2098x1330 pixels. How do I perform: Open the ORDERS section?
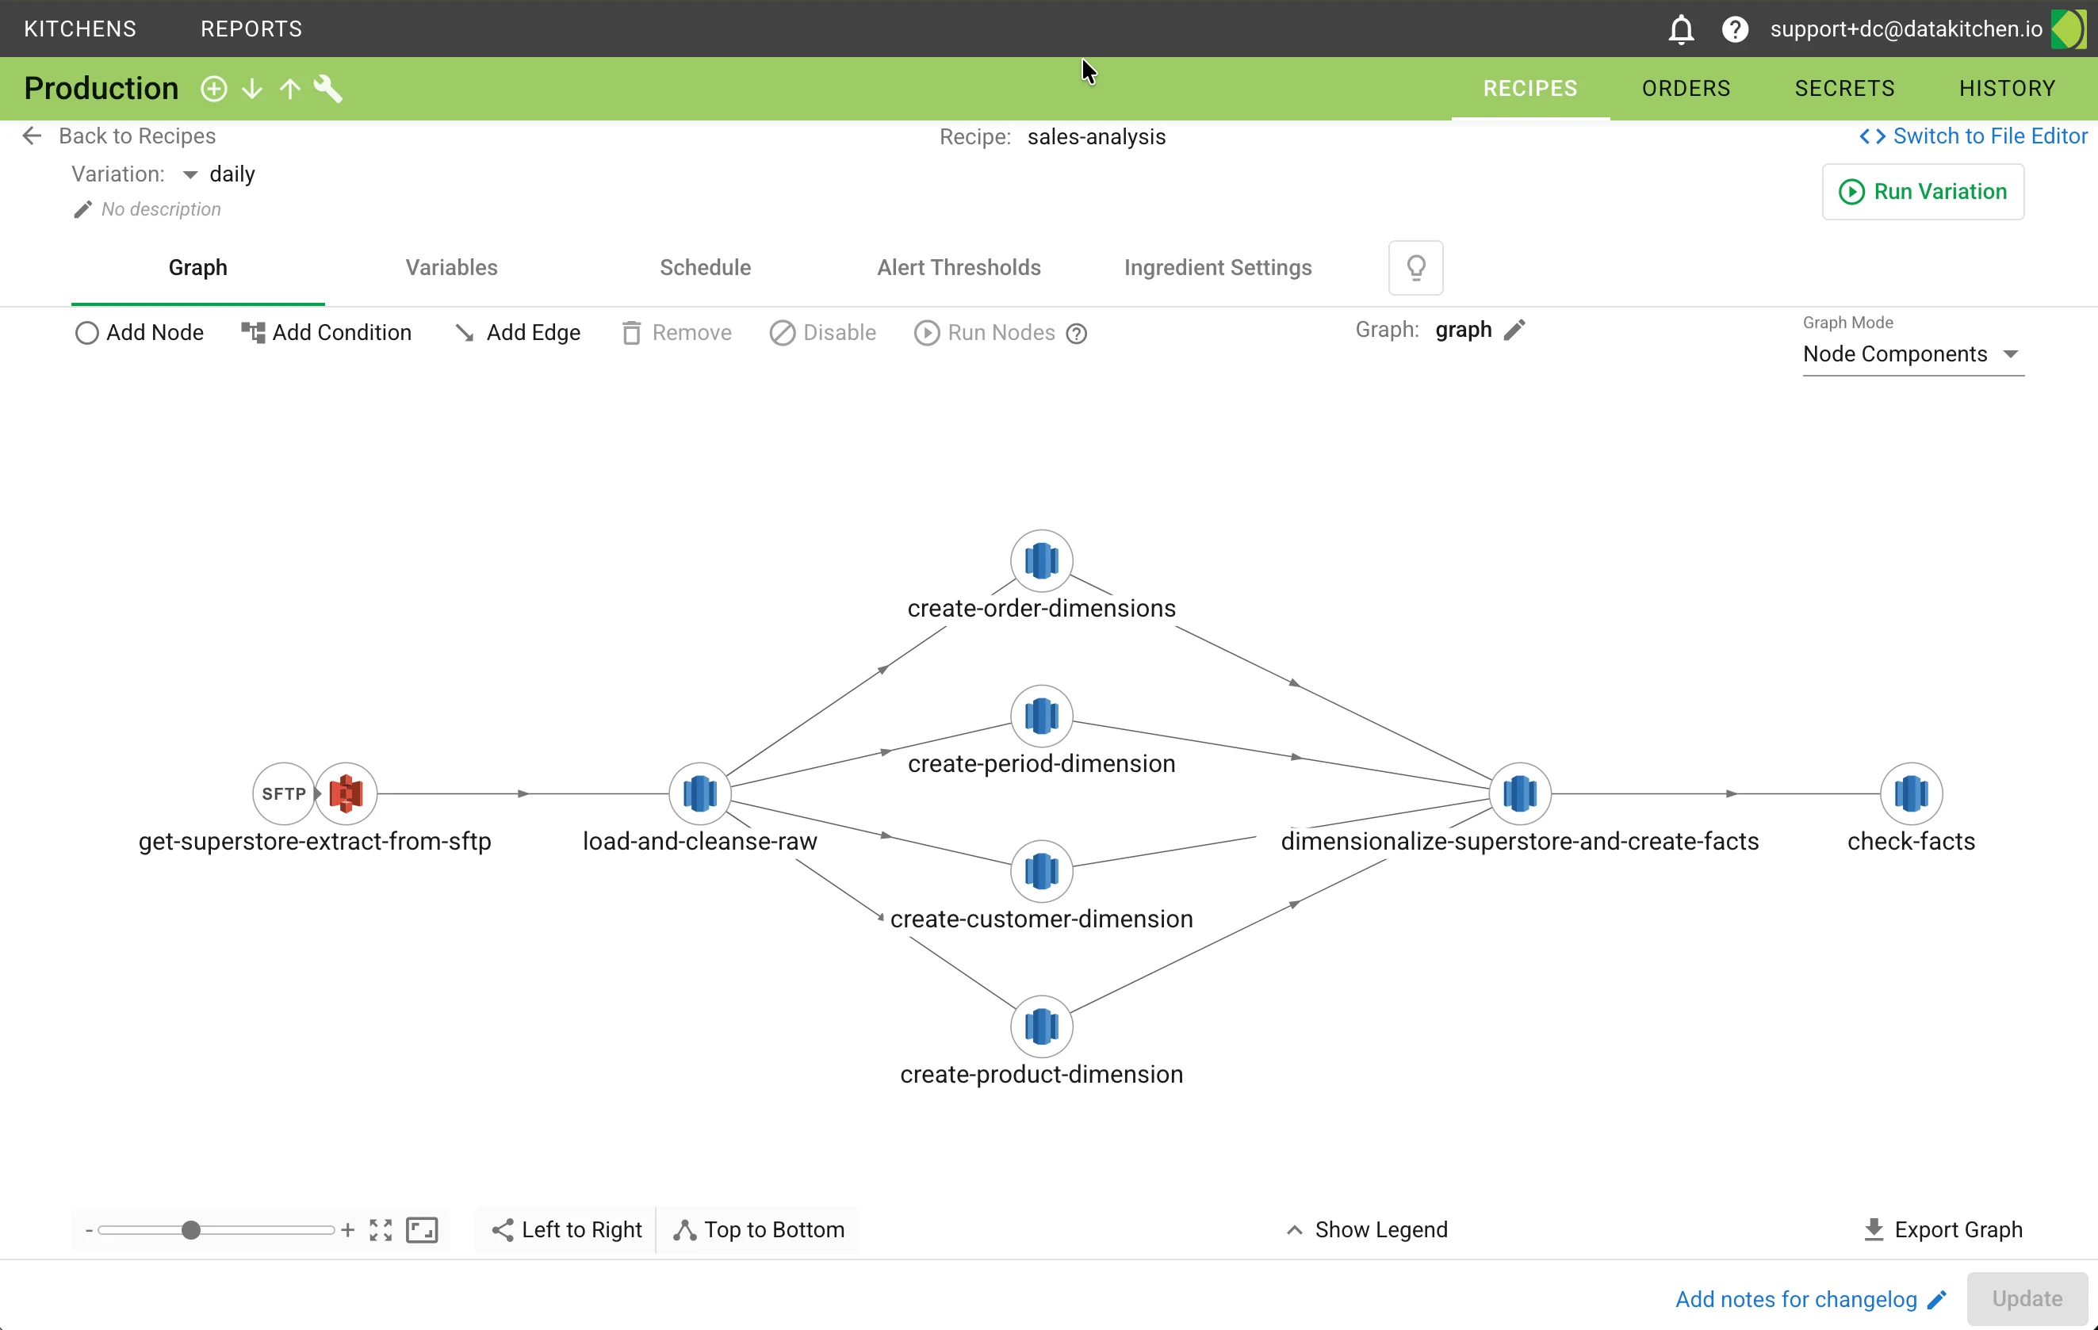point(1685,88)
